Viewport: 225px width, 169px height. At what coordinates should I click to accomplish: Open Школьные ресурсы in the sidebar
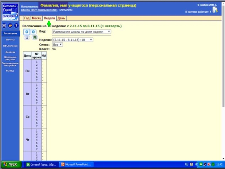pos(10,58)
